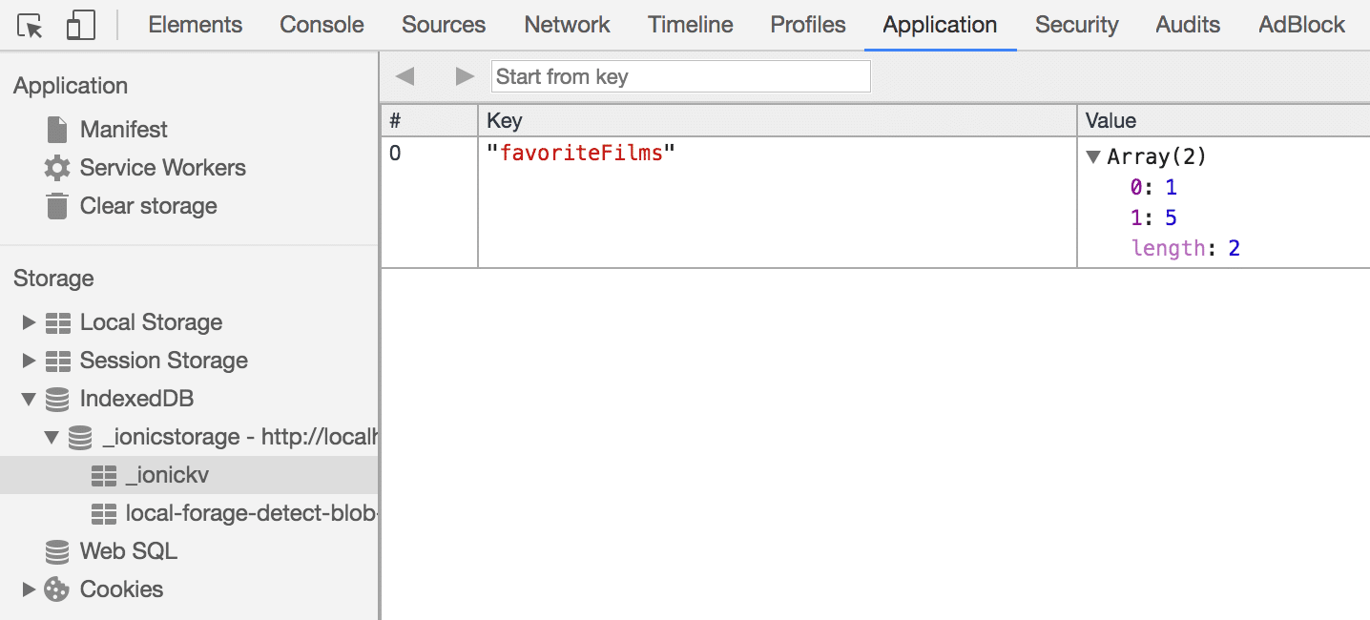Switch to the Console tab

pos(322,26)
